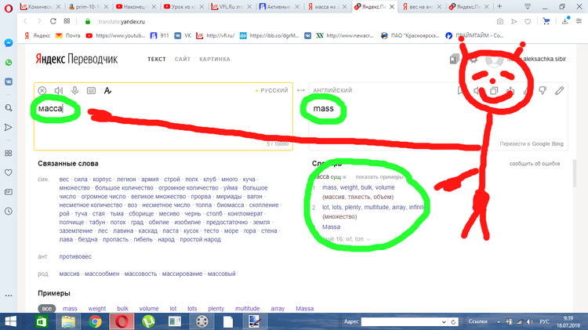The image size is (588, 330).
Task: Switch to the САЙТ translation mode
Action: tap(183, 60)
